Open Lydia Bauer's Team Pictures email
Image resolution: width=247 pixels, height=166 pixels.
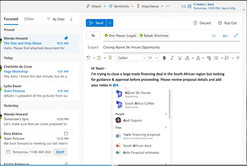39,91
